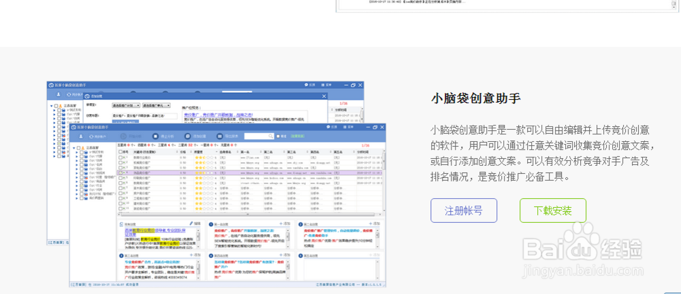Image resolution: width=681 pixels, height=294 pixels.
Task: Click vertical scrollbar of the keyword table
Action: coord(383,181)
